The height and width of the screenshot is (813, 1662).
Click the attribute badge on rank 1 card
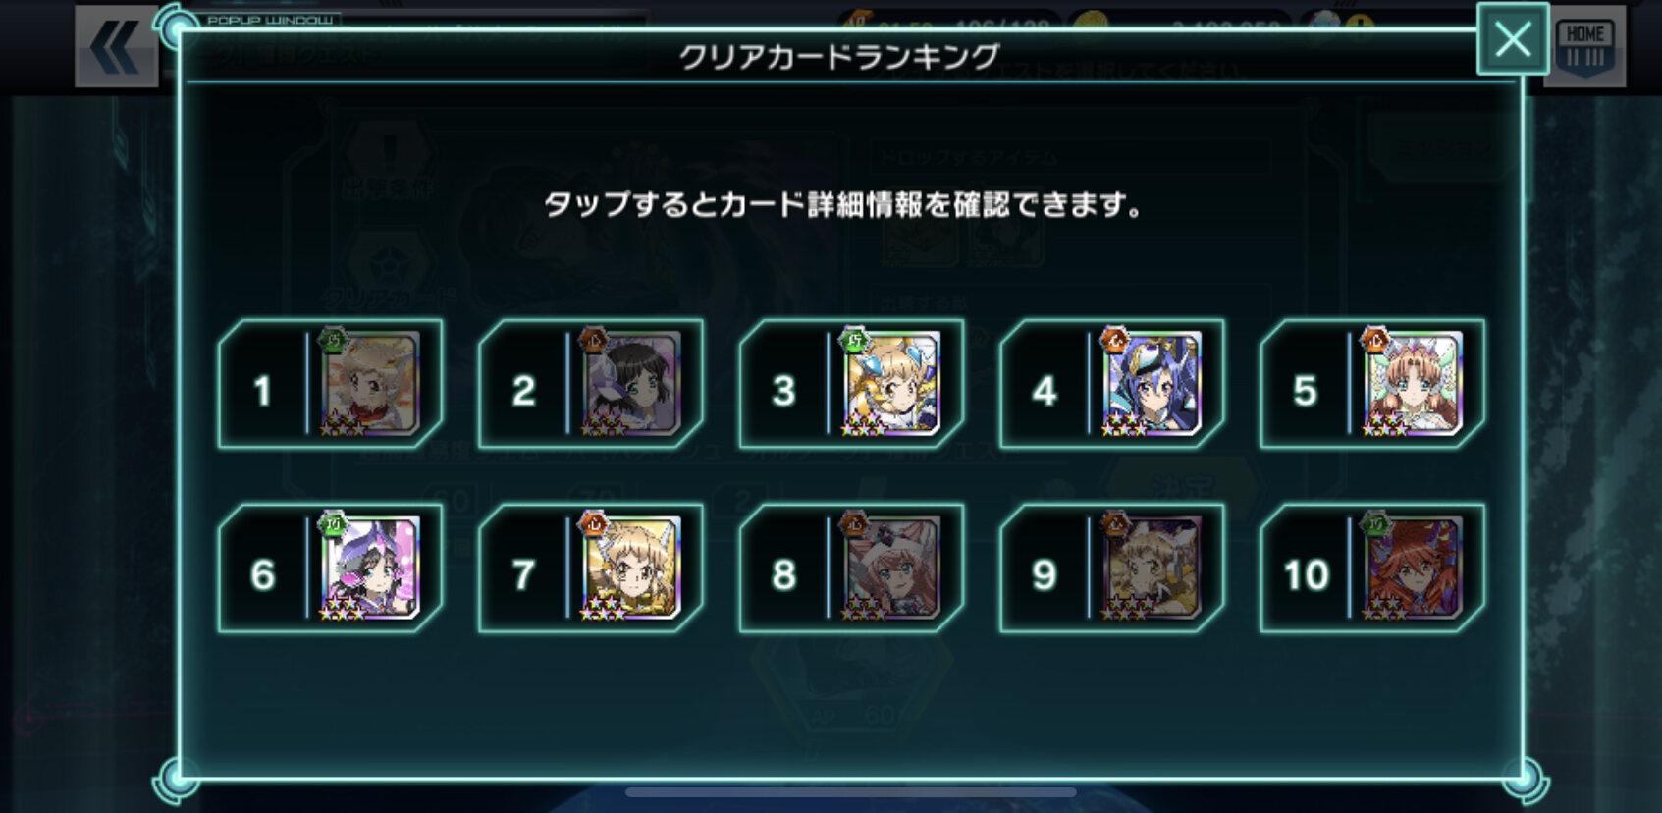335,340
